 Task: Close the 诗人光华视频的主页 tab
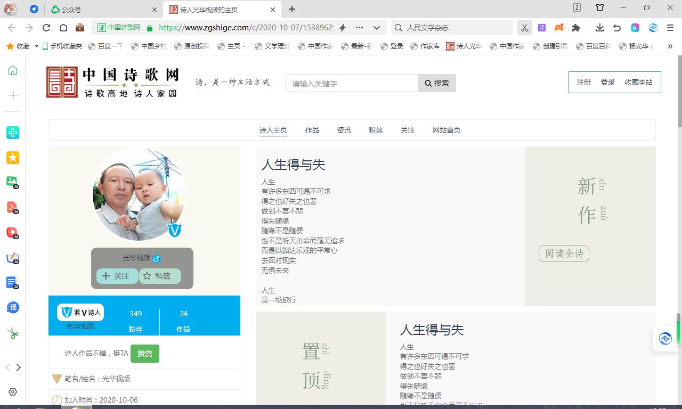click(x=272, y=10)
